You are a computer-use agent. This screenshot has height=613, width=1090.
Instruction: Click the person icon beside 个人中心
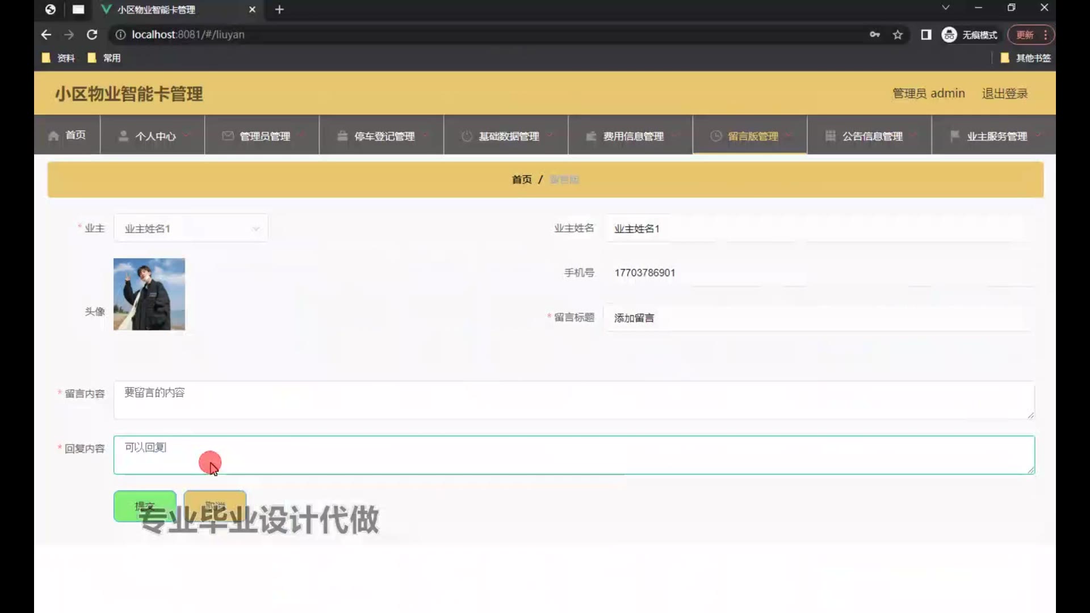click(123, 136)
